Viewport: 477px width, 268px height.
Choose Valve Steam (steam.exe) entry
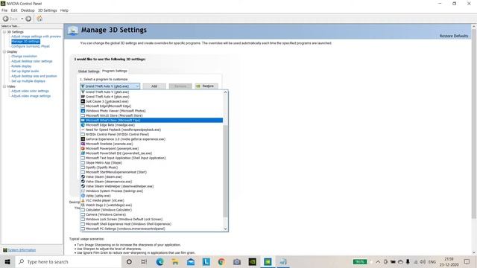tap(151, 177)
